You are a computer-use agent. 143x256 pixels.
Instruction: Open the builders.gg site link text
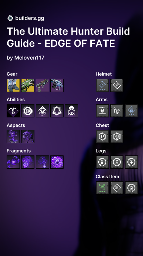click(29, 18)
